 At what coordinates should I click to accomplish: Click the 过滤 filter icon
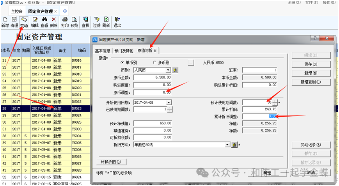(96, 19)
